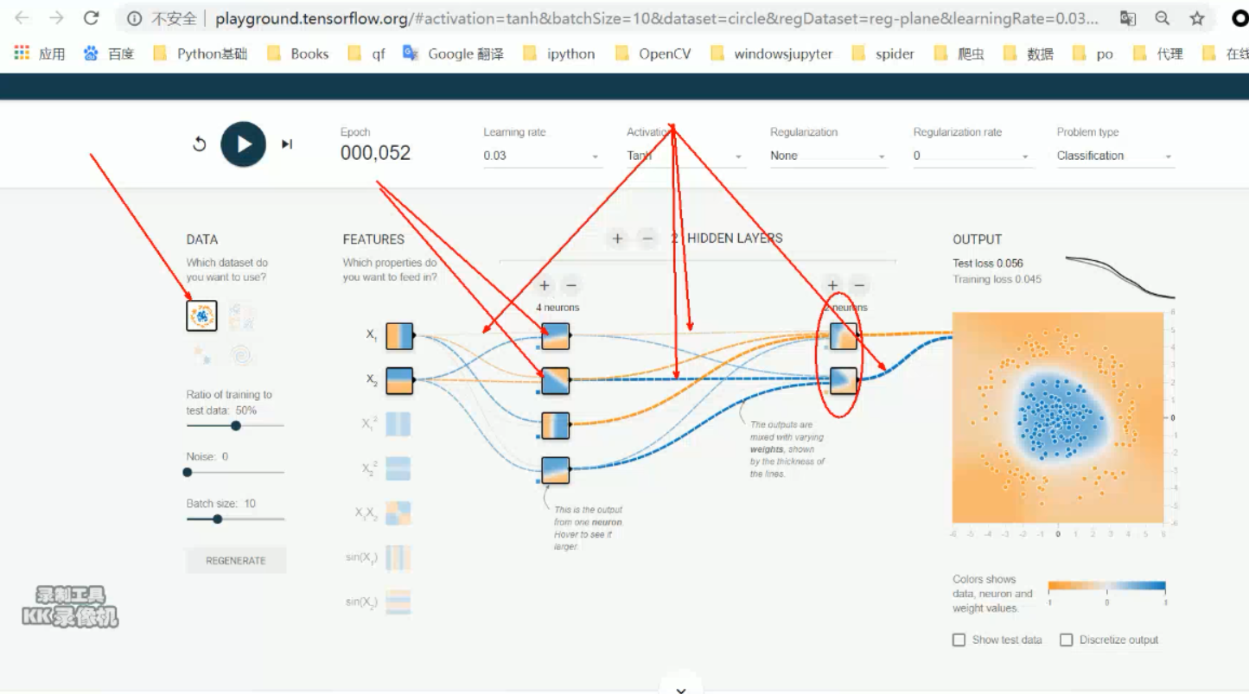
Task: Select the circle dataset thumbnail
Action: (201, 315)
